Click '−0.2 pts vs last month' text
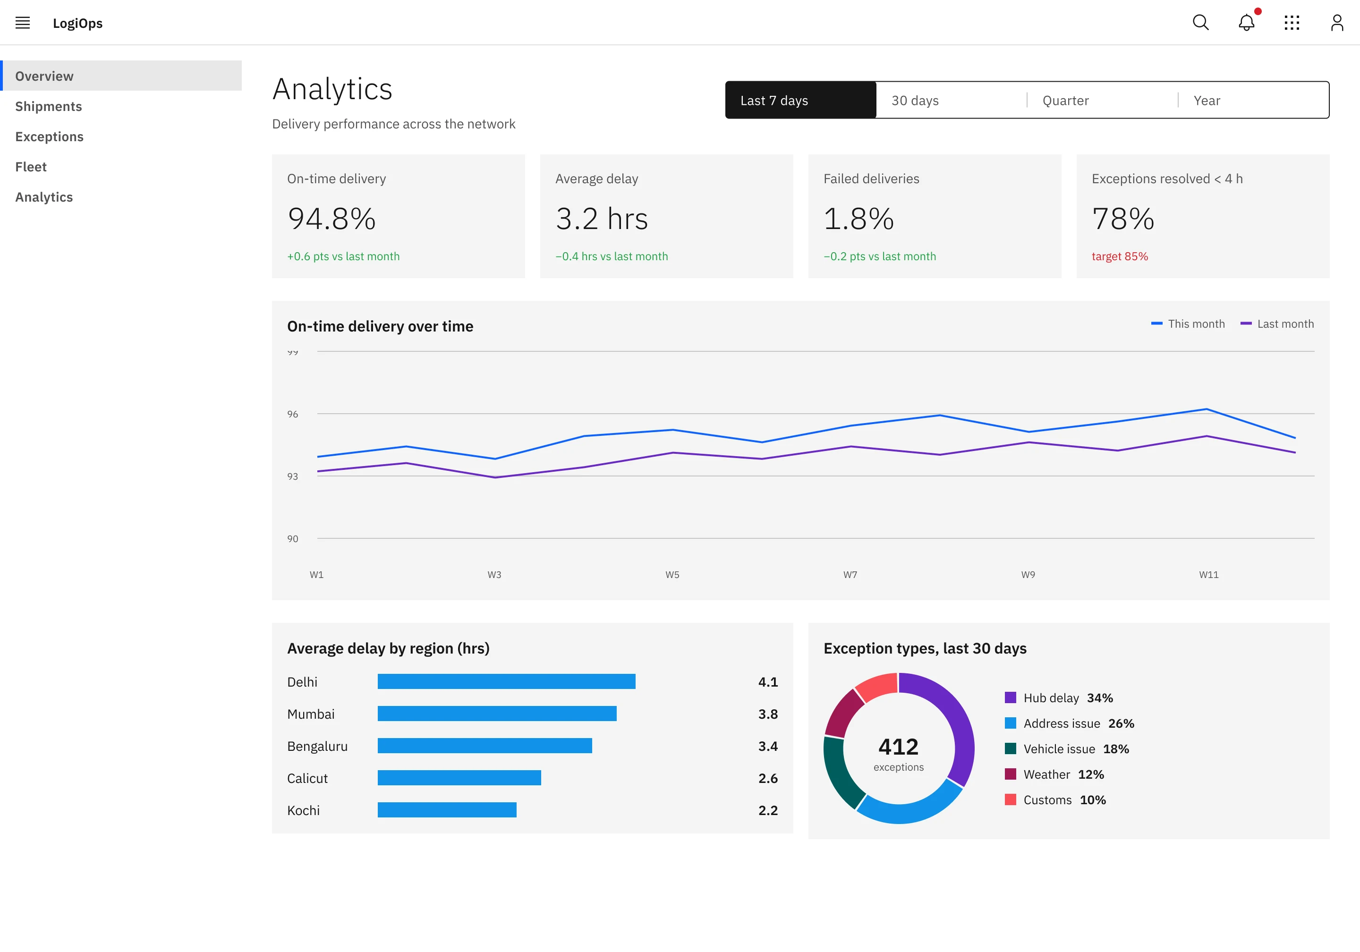1360x952 pixels. (x=880, y=256)
